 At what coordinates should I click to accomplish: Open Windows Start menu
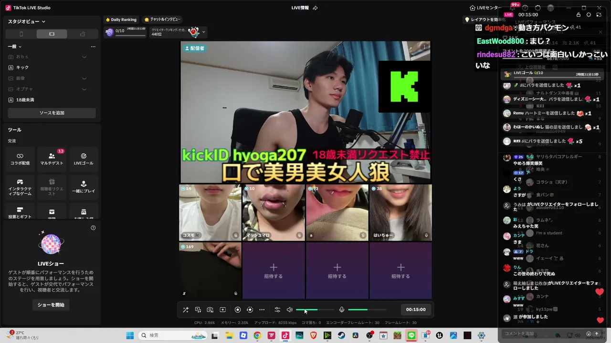point(130,335)
